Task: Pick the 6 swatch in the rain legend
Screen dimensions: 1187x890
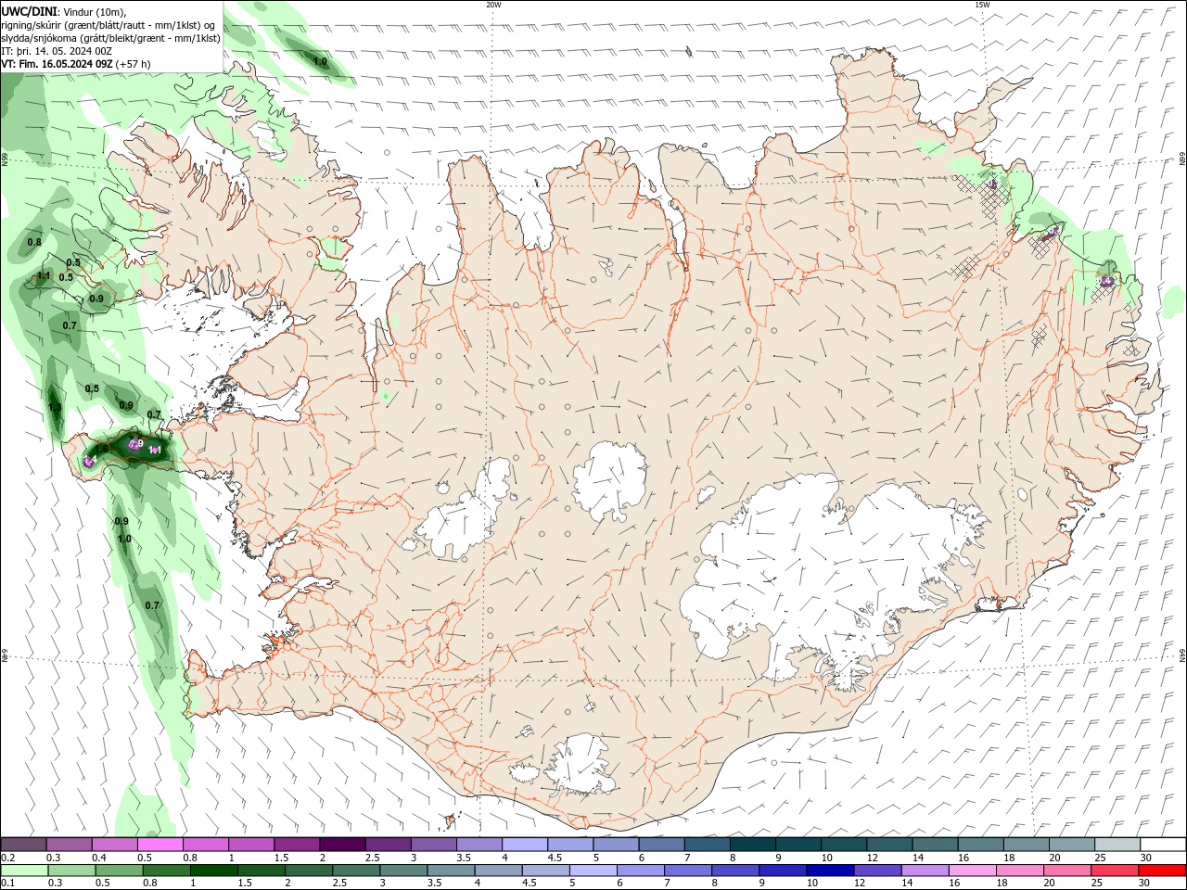Action: [x=642, y=871]
